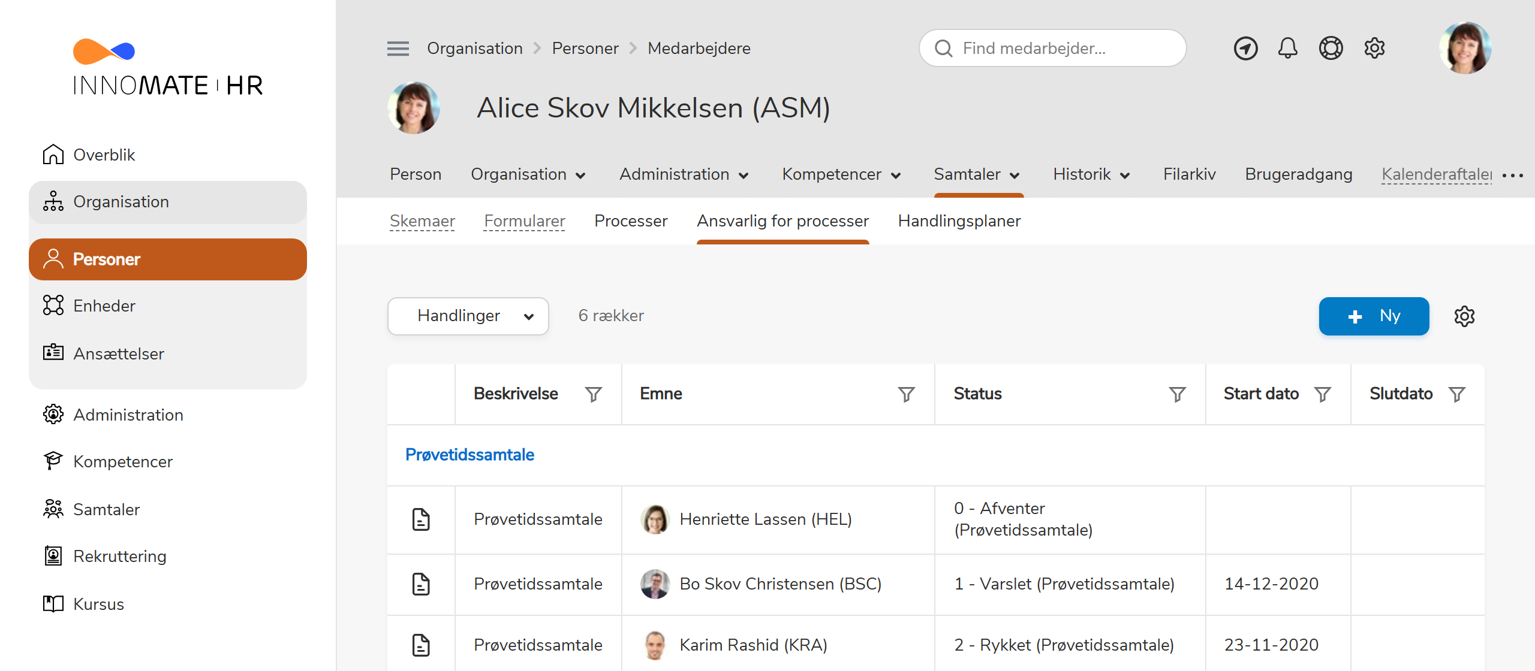Open the hamburger menu icon
The image size is (1535, 671).
398,49
